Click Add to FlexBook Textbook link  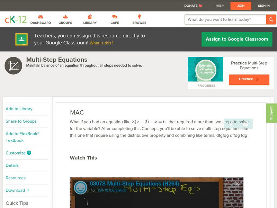click(23, 137)
